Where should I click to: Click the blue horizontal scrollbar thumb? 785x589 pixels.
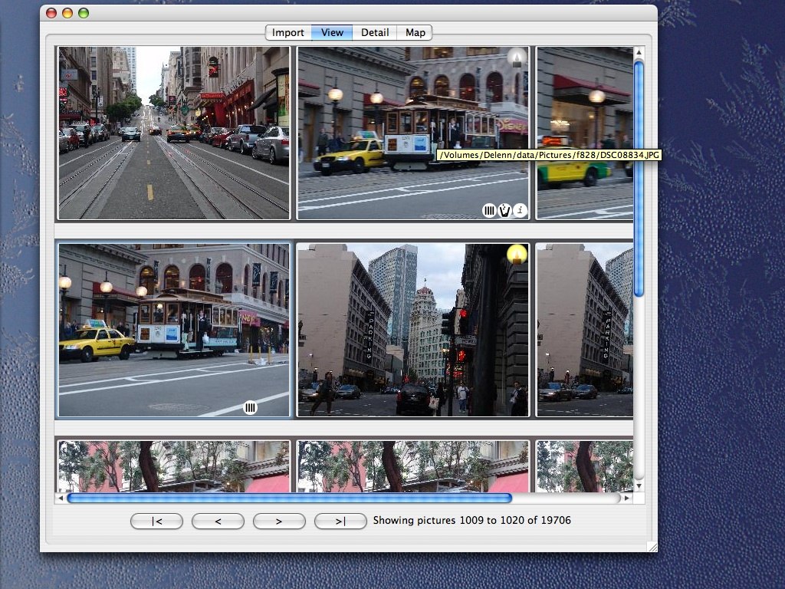coord(289,499)
